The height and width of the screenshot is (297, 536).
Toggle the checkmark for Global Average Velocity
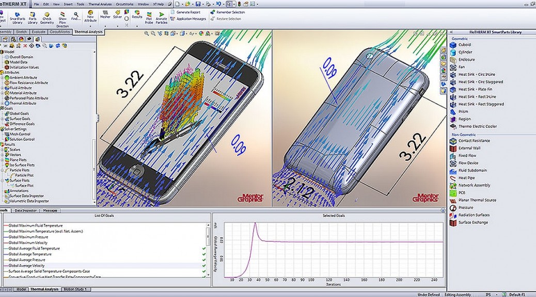click(x=203, y=265)
